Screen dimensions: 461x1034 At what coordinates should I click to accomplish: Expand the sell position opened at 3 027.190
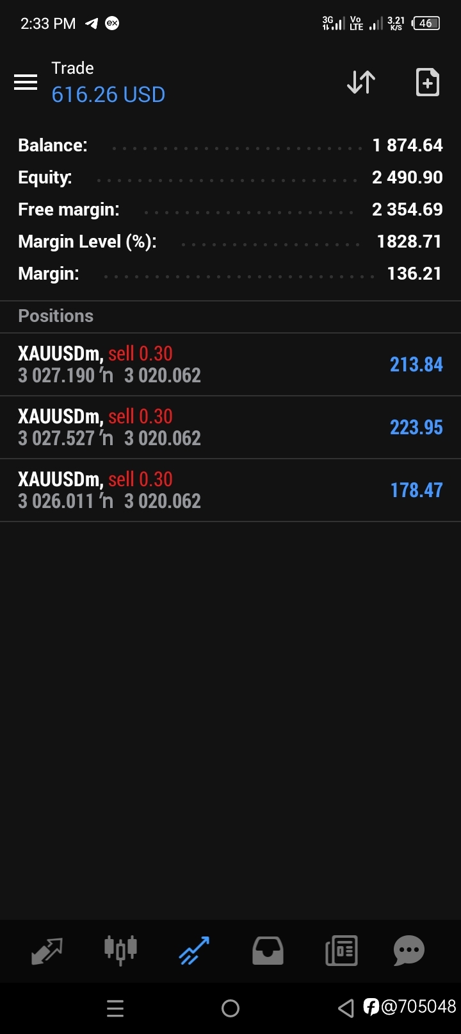click(230, 364)
